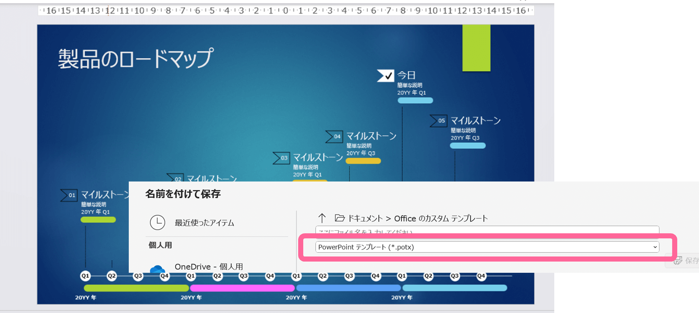Click the OneDrive cloud icon
Image resolution: width=699 pixels, height=313 pixels.
point(157,269)
